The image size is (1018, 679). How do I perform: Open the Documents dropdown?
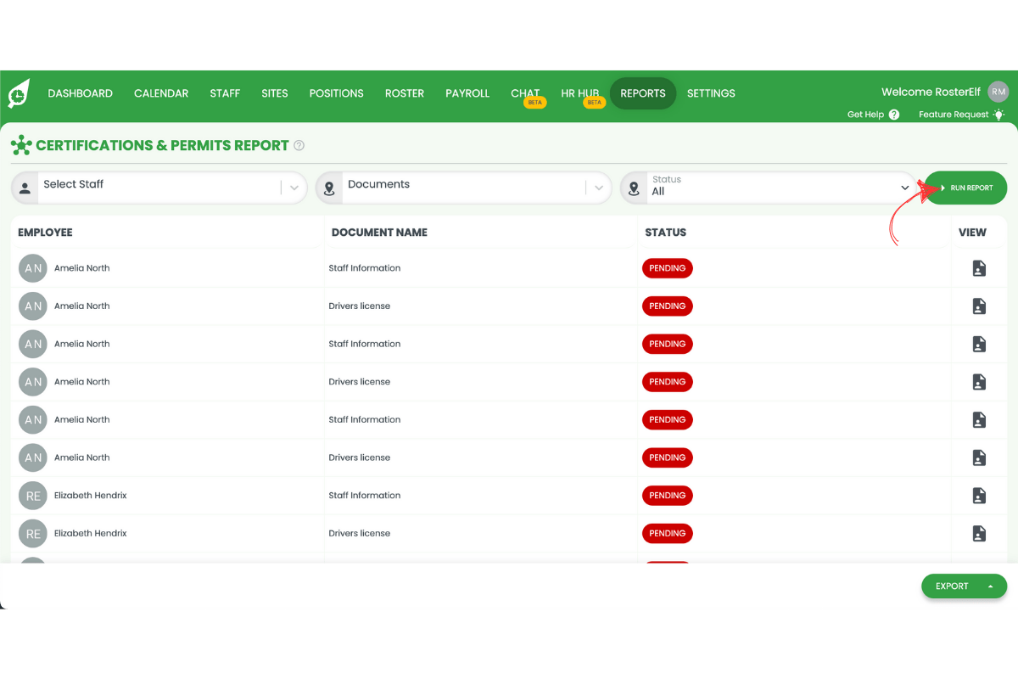point(599,187)
